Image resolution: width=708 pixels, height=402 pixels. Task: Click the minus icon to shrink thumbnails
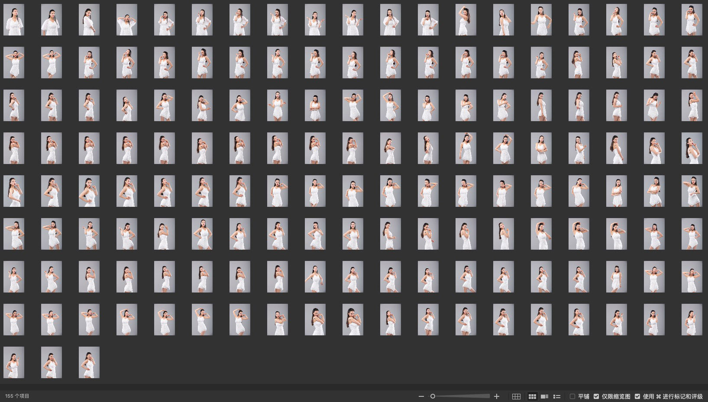coord(421,396)
